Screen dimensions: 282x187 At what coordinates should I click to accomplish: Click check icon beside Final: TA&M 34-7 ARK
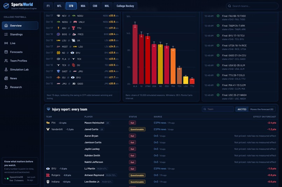point(218,25)
